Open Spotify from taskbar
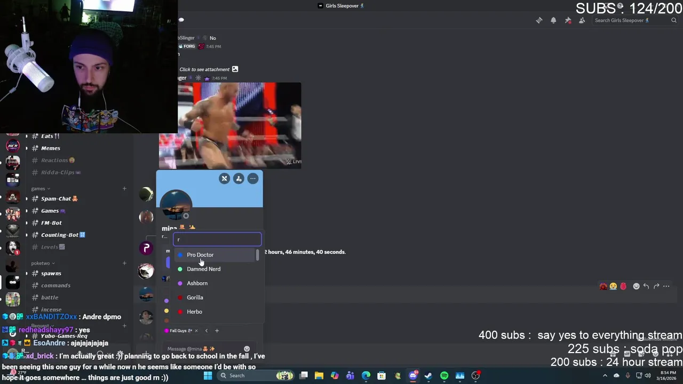This screenshot has width=683, height=384. coord(444,375)
